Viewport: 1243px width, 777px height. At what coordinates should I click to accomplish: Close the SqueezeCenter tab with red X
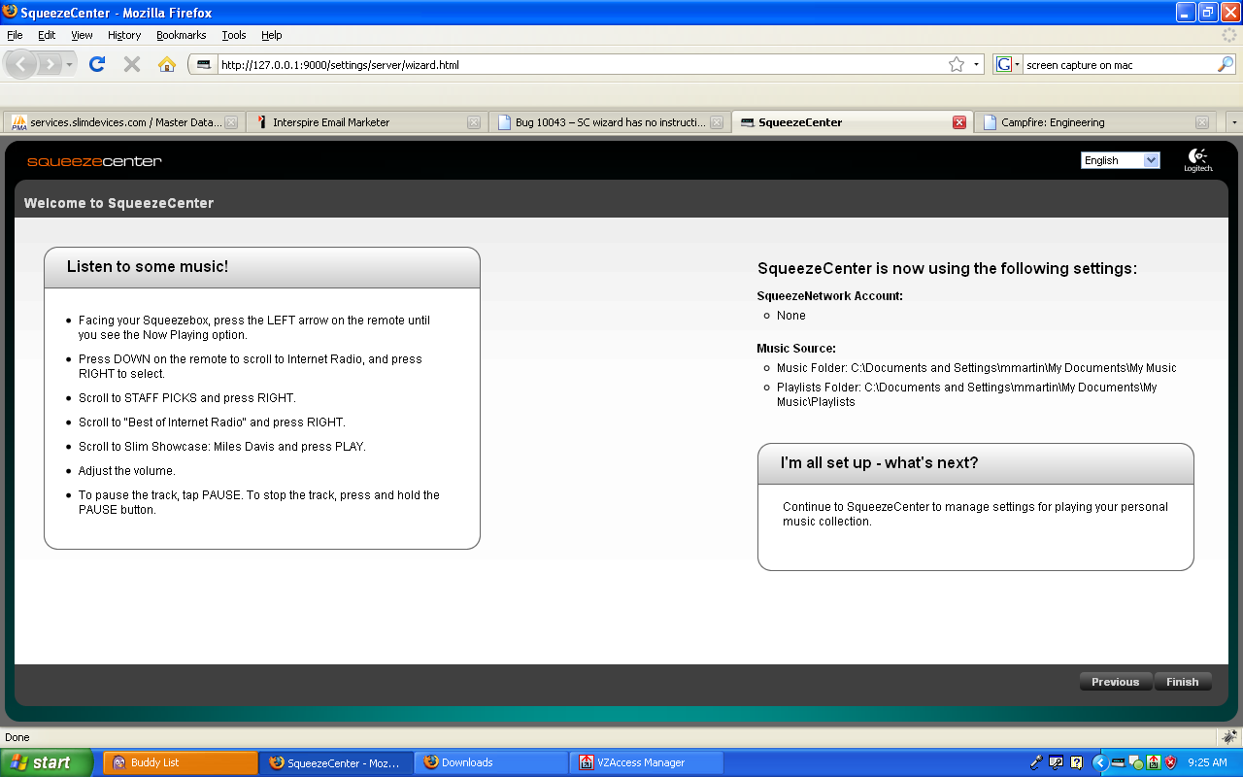(x=959, y=122)
